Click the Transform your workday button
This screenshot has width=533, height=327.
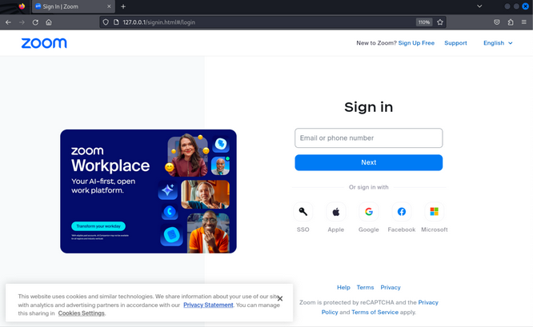click(98, 226)
